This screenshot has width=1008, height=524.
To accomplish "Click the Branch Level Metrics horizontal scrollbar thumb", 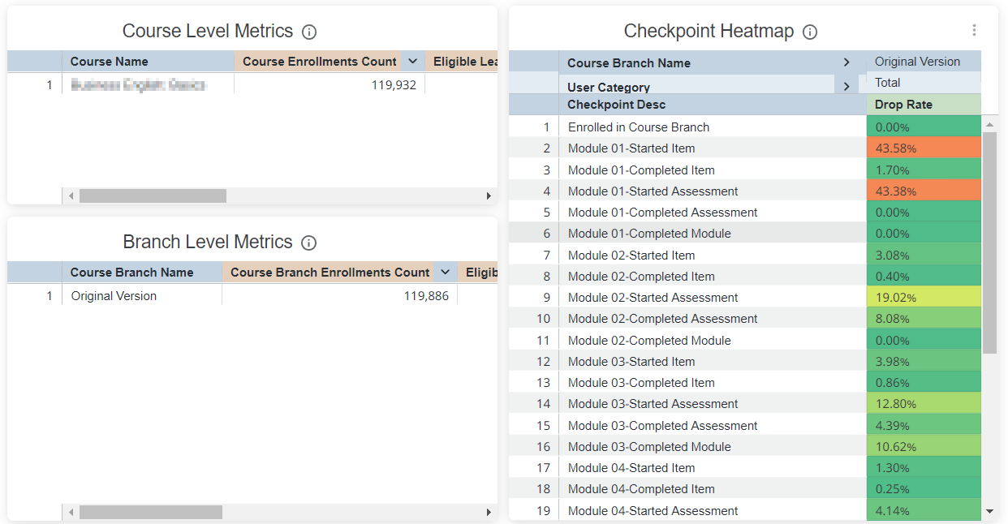I will [x=150, y=513].
